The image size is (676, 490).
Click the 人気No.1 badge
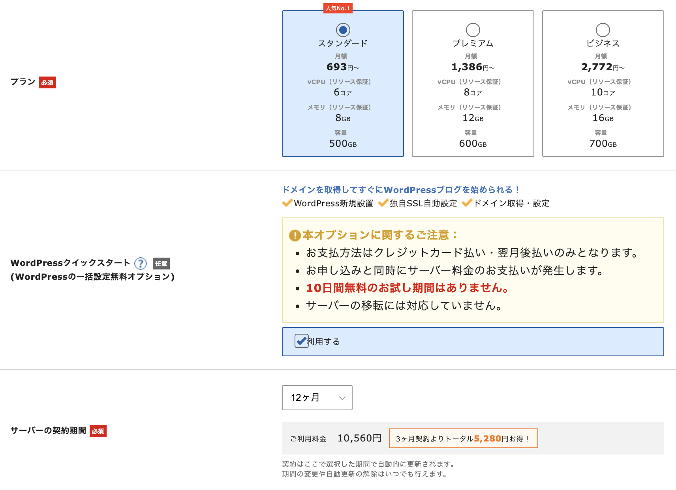338,8
